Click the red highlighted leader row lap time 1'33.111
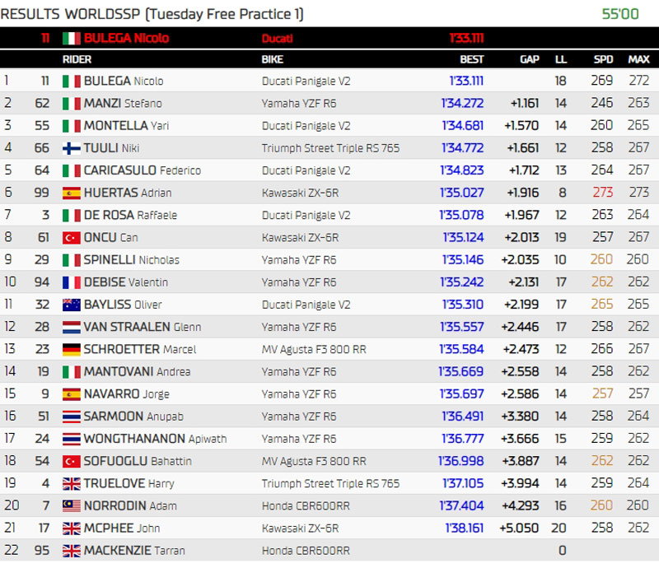 465,38
